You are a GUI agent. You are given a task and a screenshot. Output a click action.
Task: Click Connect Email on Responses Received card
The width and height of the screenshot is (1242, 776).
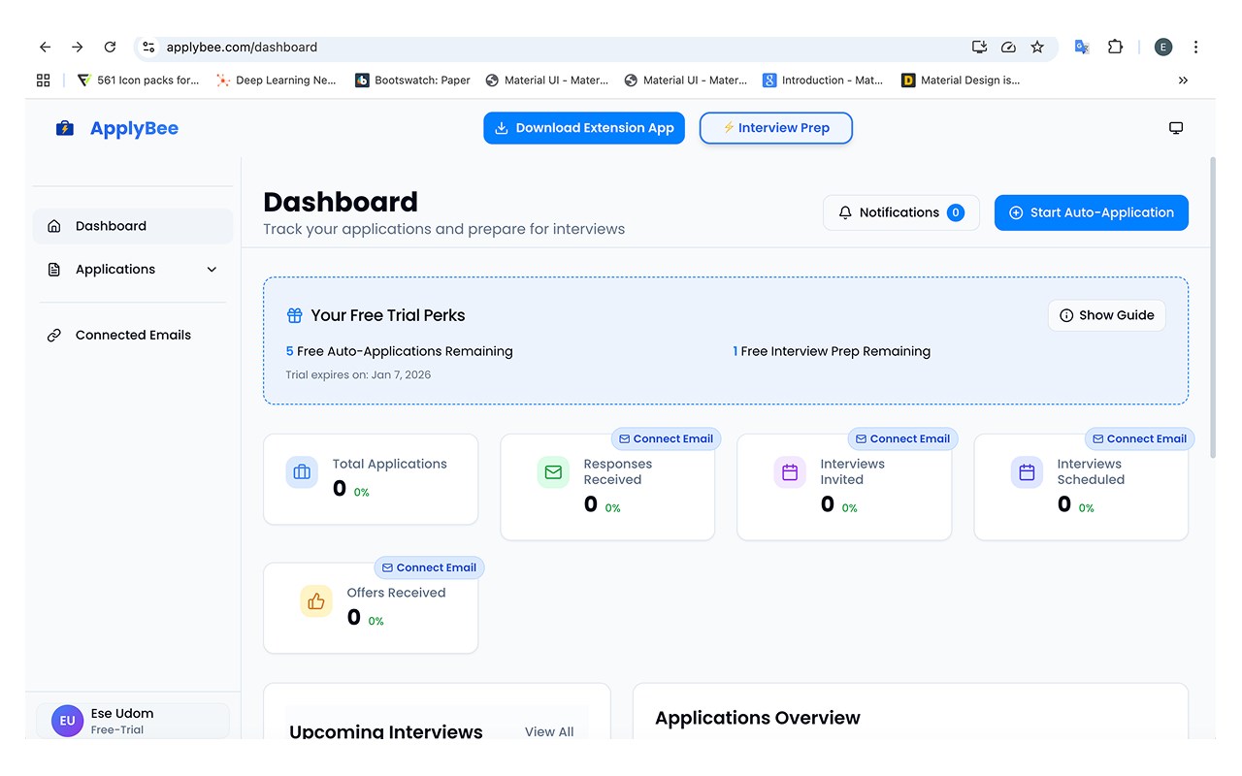[x=666, y=438]
